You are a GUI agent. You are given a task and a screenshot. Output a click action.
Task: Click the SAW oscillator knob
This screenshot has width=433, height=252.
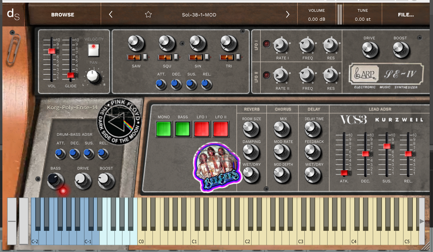pyautogui.click(x=136, y=43)
